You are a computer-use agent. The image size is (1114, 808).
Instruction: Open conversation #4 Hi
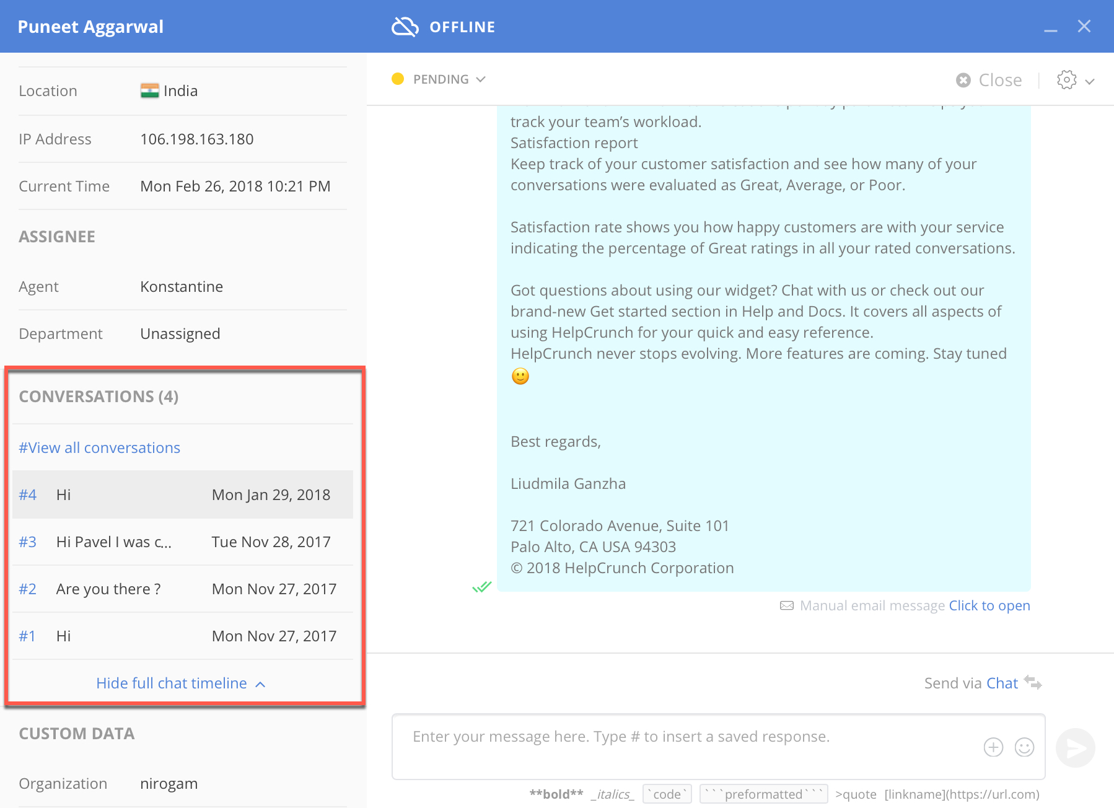[183, 494]
